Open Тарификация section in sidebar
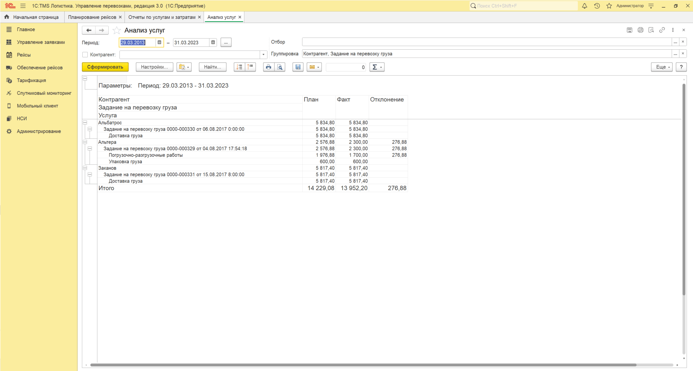This screenshot has height=371, width=693. click(x=31, y=80)
